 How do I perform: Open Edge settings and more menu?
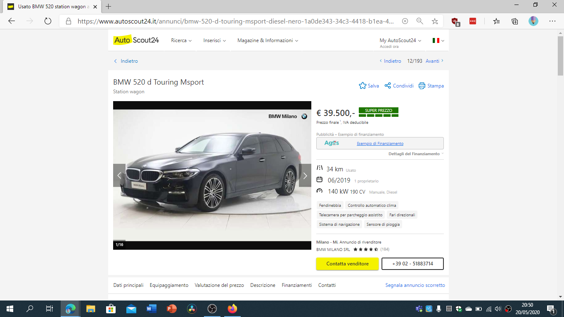click(x=552, y=21)
